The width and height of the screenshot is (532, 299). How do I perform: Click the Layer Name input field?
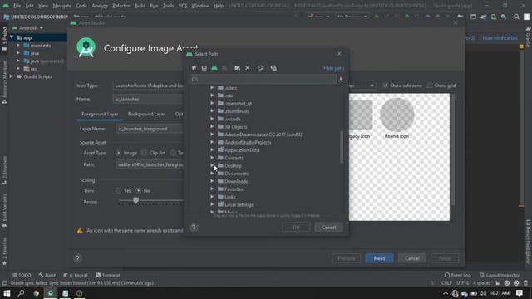pos(150,129)
